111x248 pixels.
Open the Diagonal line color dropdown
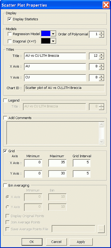[54, 41]
